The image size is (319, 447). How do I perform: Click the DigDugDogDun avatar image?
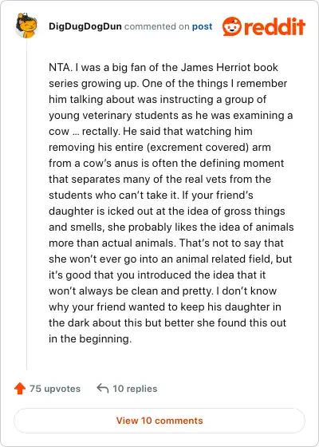26,26
